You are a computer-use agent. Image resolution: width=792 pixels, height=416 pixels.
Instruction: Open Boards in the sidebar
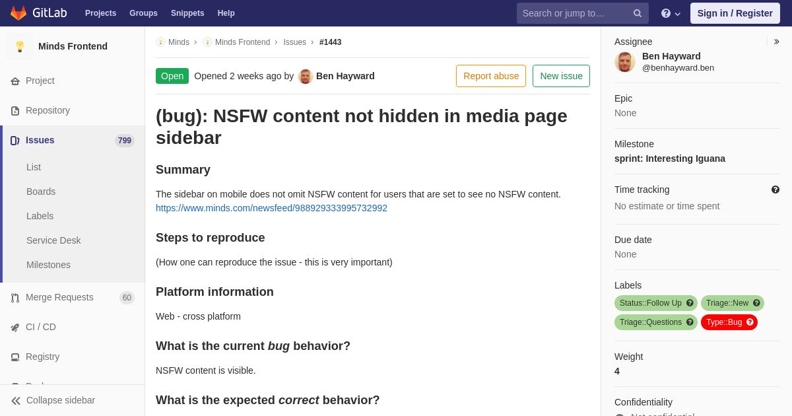[x=41, y=191]
